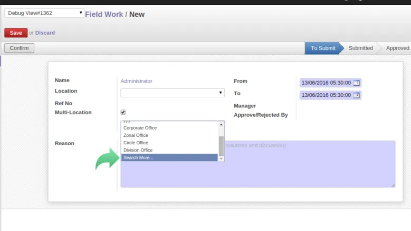Viewport: 411px width, 231px height.
Task: Click the location list scrollbar thumb
Action: pos(221,146)
